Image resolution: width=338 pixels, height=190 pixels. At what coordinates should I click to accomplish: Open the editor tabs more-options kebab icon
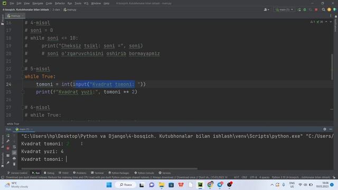[x=331, y=16]
